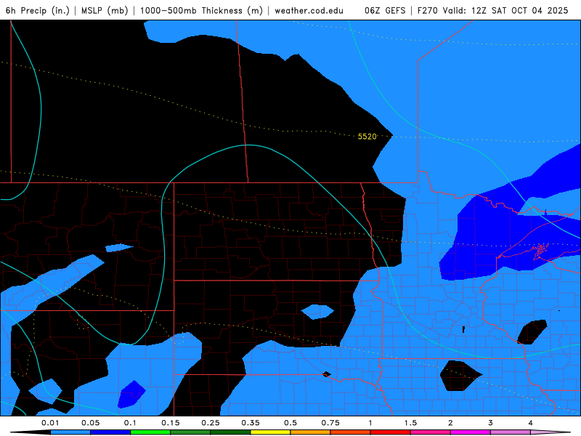Image resolution: width=581 pixels, height=436 pixels.
Task: Click the "F270" forecast hour text
Action: point(428,10)
